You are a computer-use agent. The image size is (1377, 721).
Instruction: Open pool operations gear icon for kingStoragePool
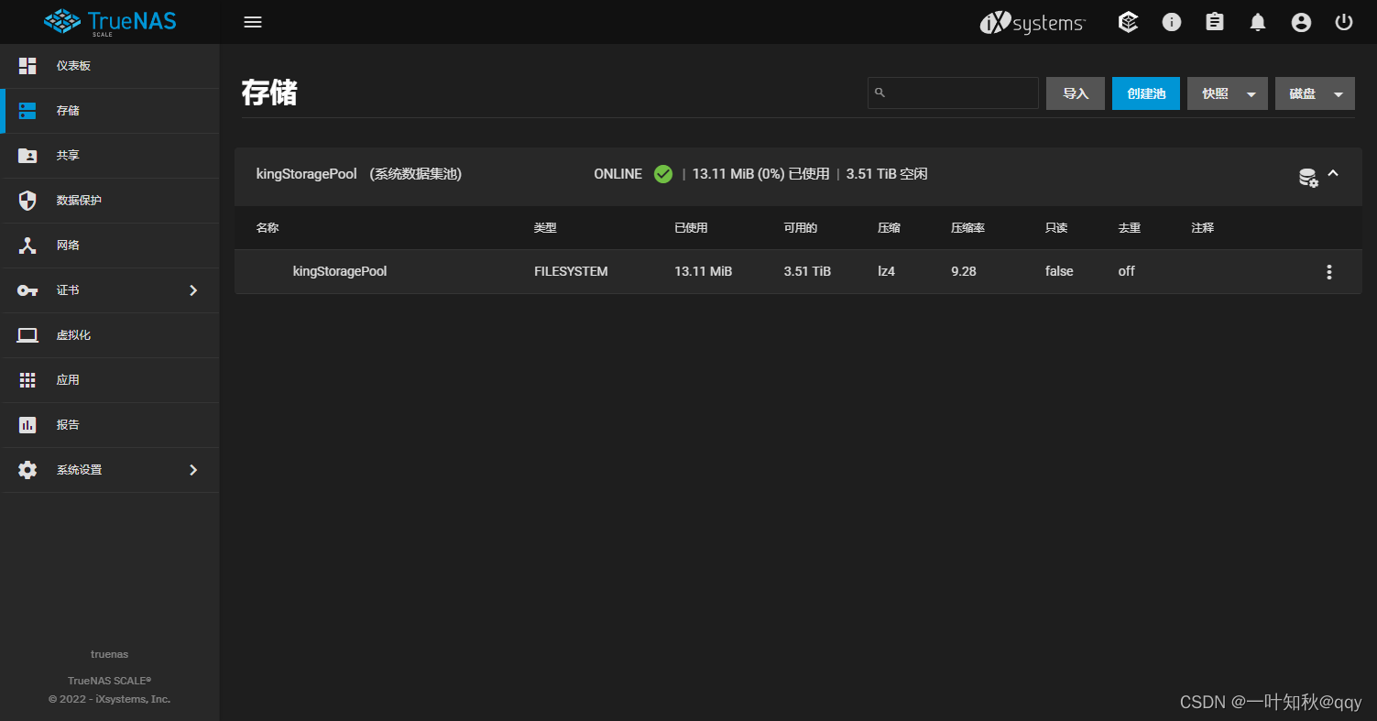click(x=1308, y=178)
